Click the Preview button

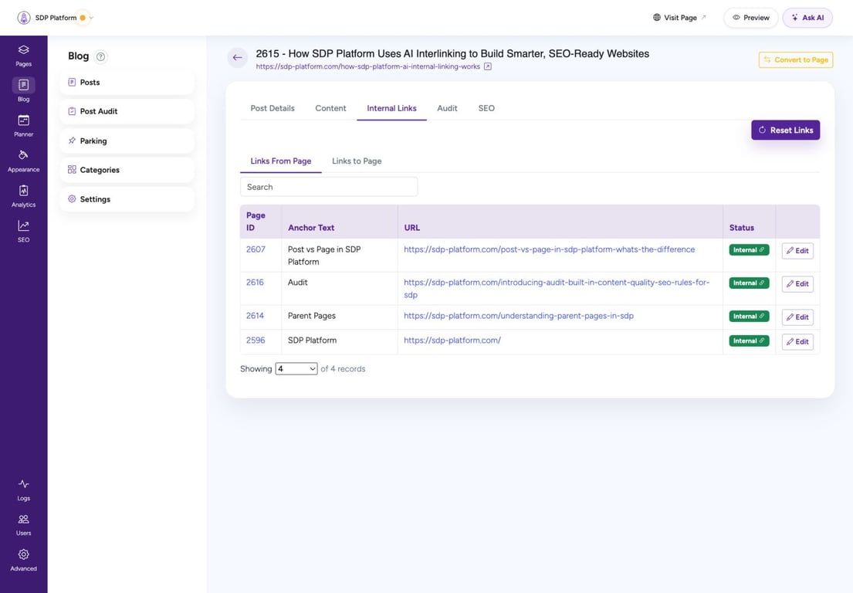[x=751, y=18]
